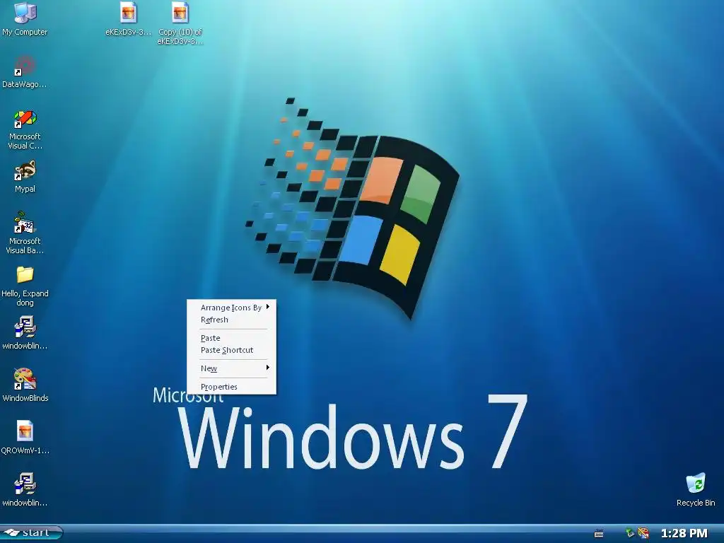Click the Safely Remove Hardware tray icon
Image resolution: width=724 pixels, height=543 pixels.
629,533
